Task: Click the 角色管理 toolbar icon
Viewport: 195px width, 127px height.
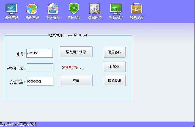Action: [x=32, y=9]
